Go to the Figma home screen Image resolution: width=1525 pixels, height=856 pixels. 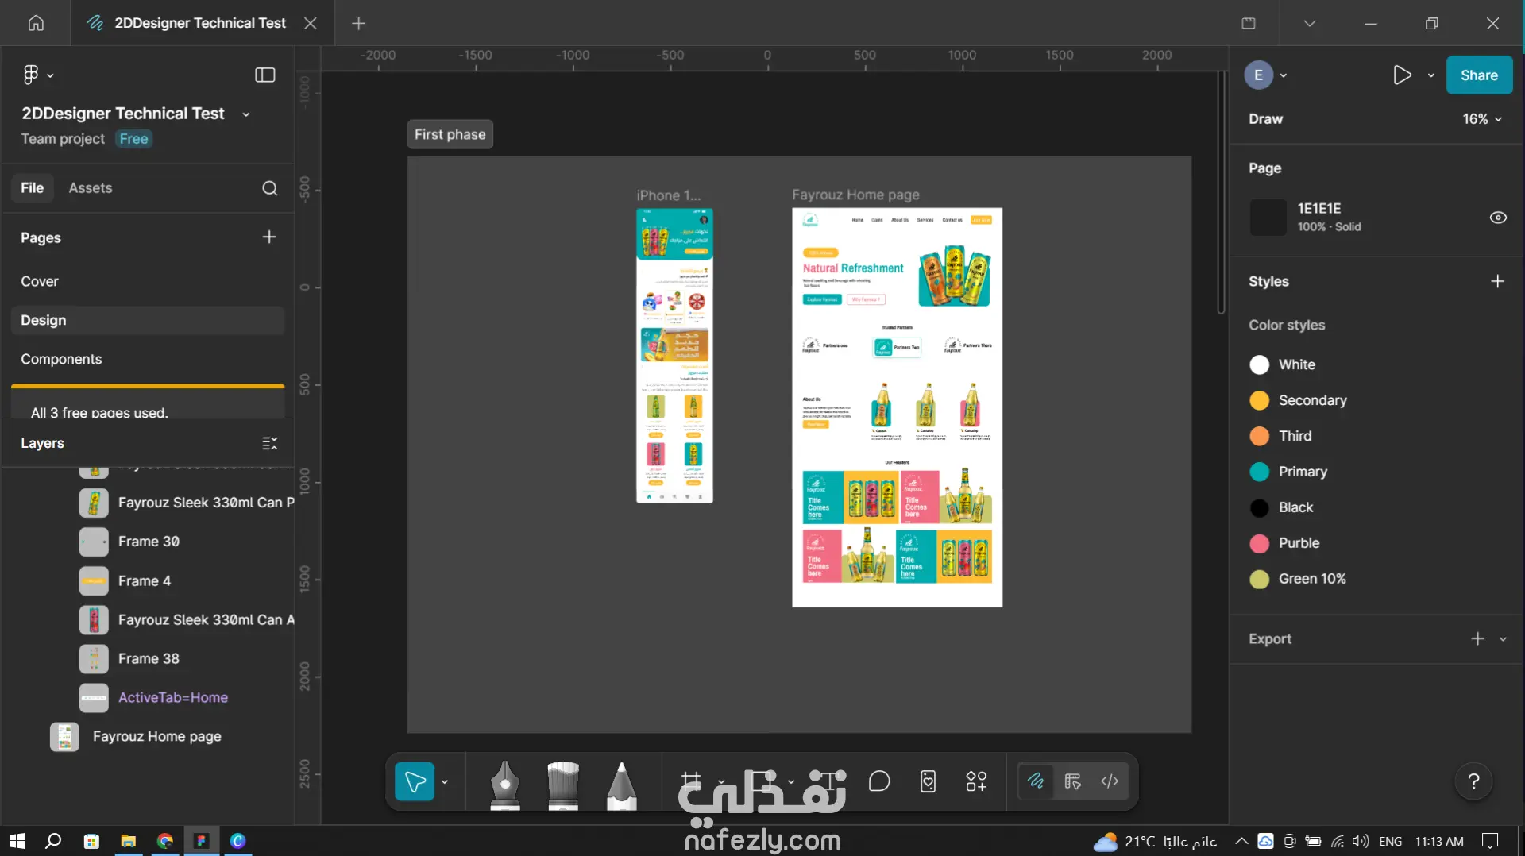(x=36, y=23)
